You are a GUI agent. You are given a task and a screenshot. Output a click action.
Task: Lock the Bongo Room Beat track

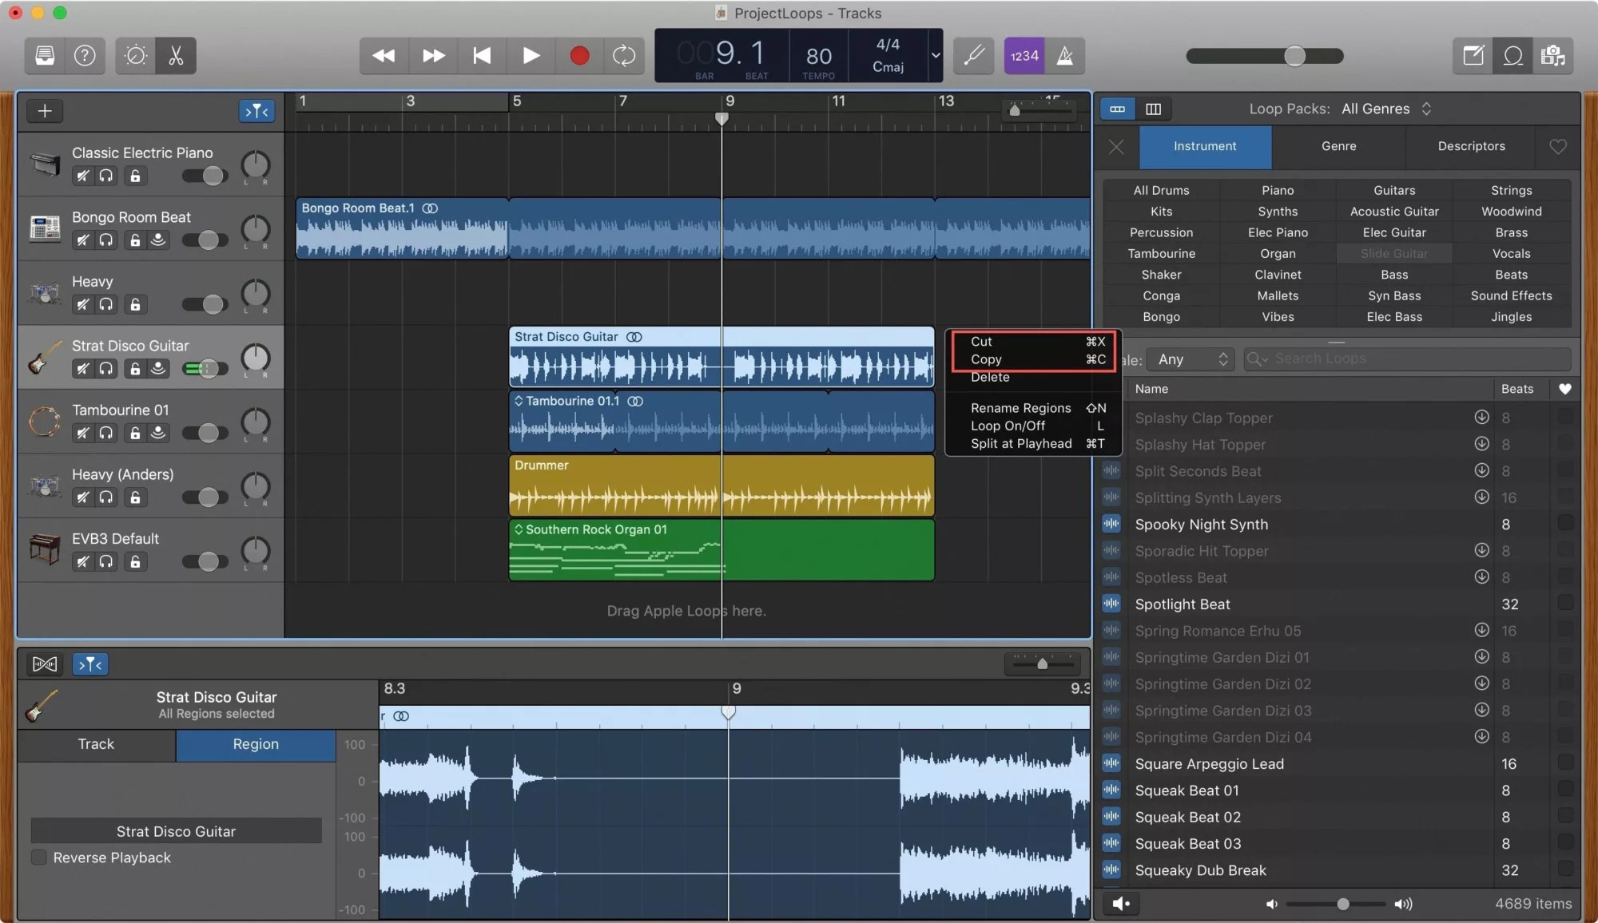(134, 240)
